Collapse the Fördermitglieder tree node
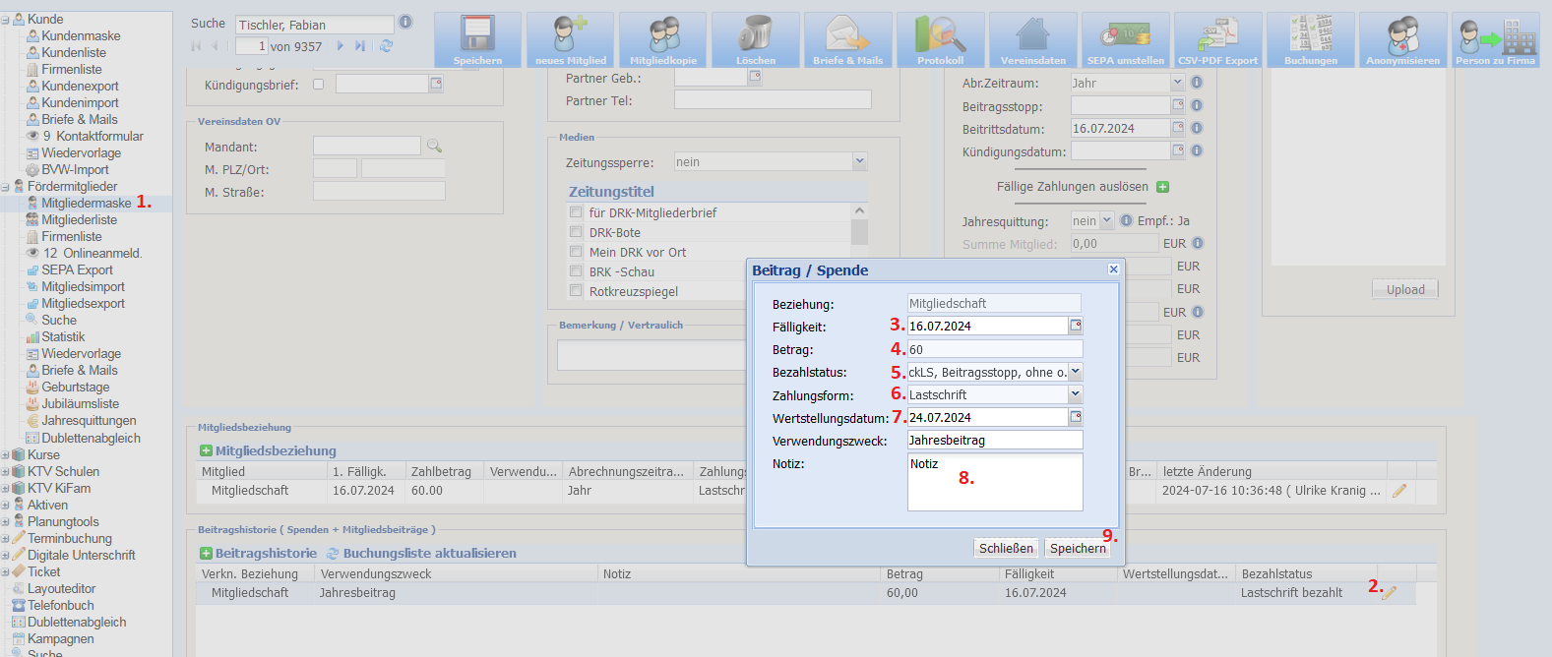 (x=5, y=187)
